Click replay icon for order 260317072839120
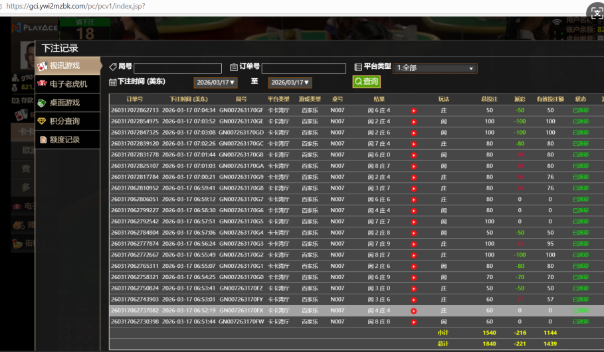The width and height of the screenshot is (604, 352). [413, 144]
